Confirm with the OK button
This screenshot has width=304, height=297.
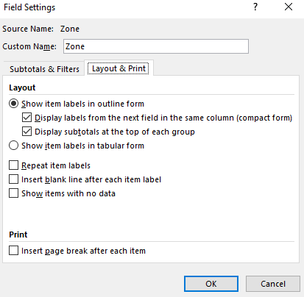coord(211,284)
